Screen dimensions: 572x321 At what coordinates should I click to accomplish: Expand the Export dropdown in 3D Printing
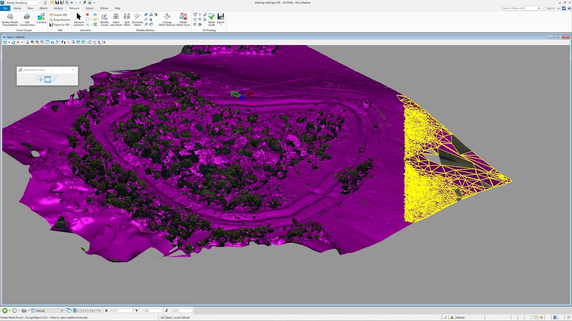pos(220,25)
